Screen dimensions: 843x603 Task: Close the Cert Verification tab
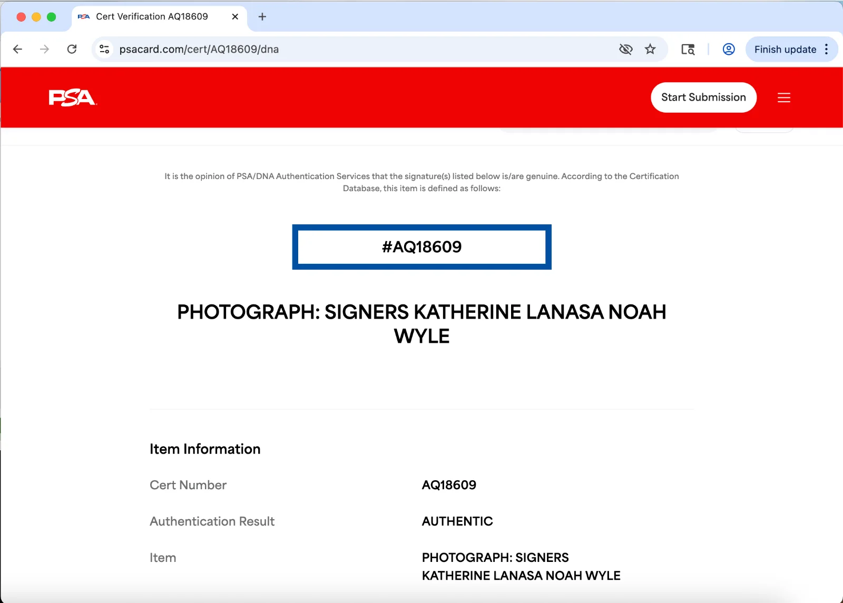(235, 16)
